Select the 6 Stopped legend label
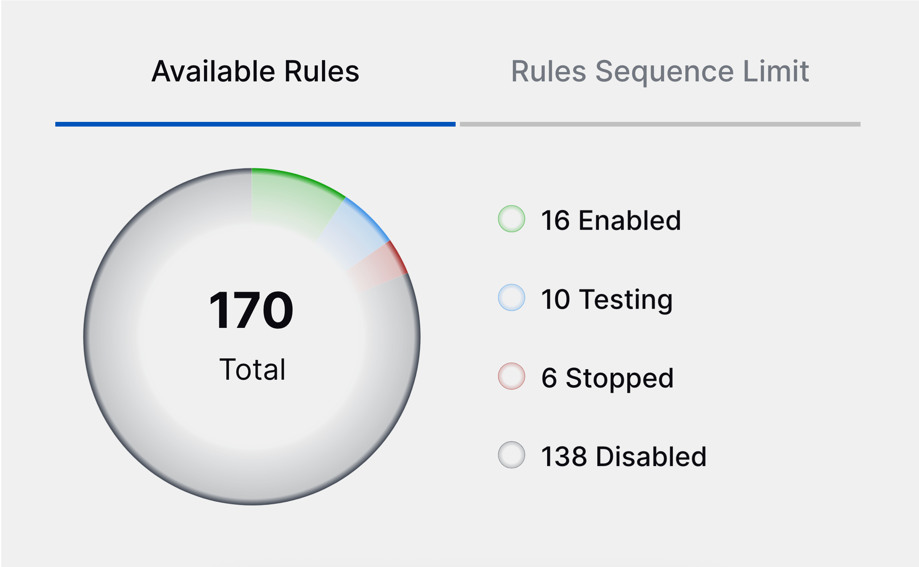The image size is (919, 567). [607, 378]
